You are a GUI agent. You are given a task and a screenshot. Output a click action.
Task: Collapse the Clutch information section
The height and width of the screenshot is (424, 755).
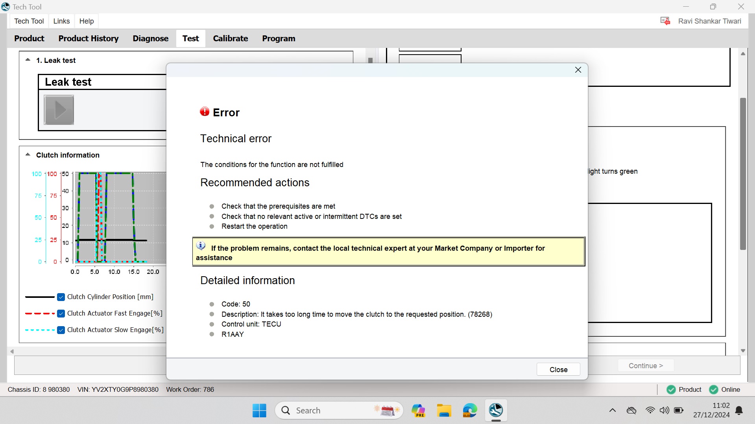pyautogui.click(x=28, y=155)
